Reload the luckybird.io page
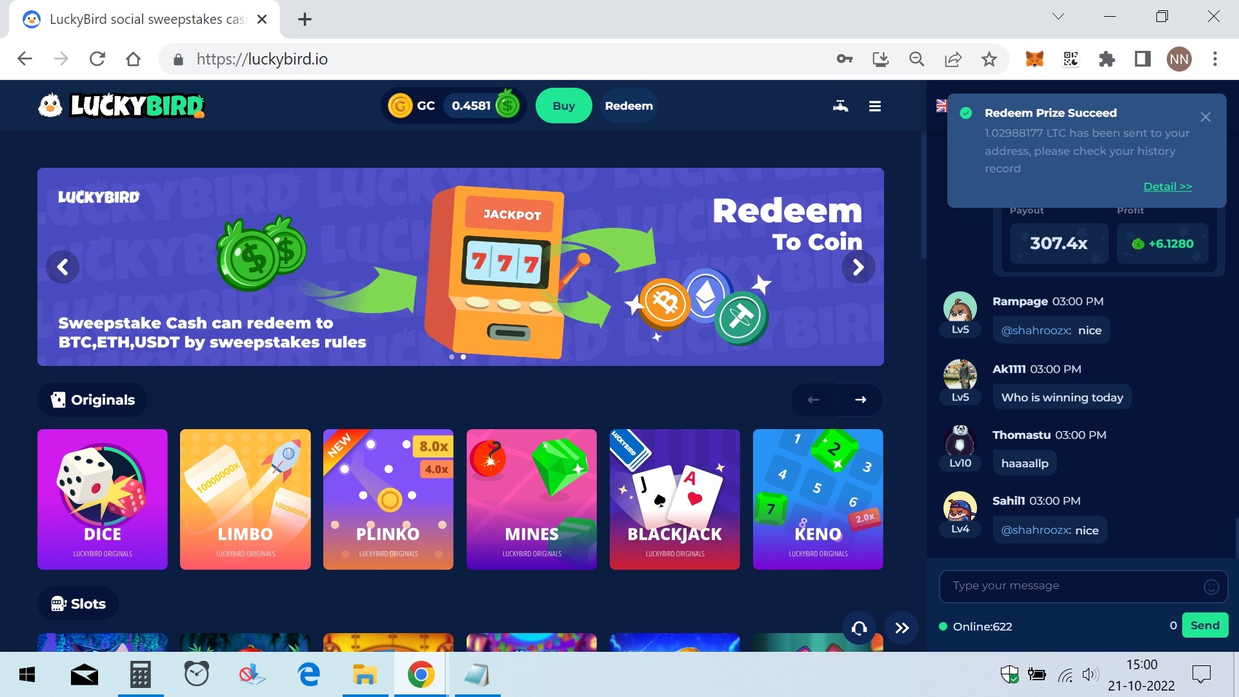The width and height of the screenshot is (1239, 697). coord(97,59)
